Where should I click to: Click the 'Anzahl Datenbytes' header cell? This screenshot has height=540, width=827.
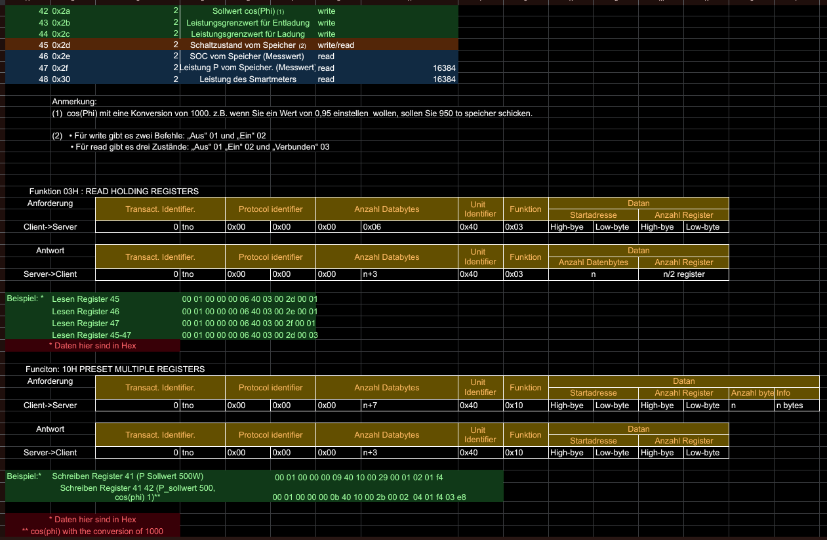(x=594, y=262)
